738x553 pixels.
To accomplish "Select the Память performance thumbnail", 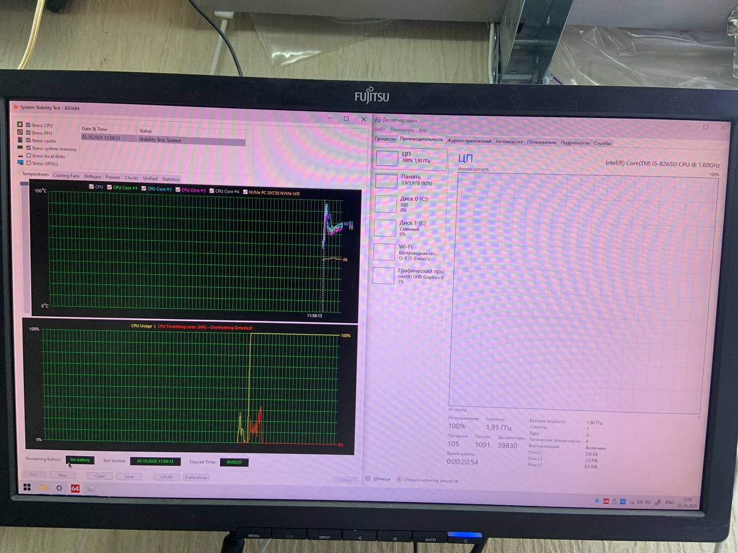I will (410, 180).
